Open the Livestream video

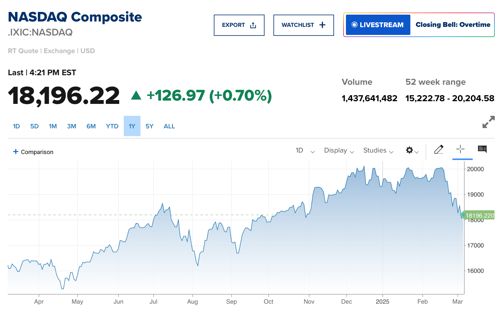pos(378,25)
